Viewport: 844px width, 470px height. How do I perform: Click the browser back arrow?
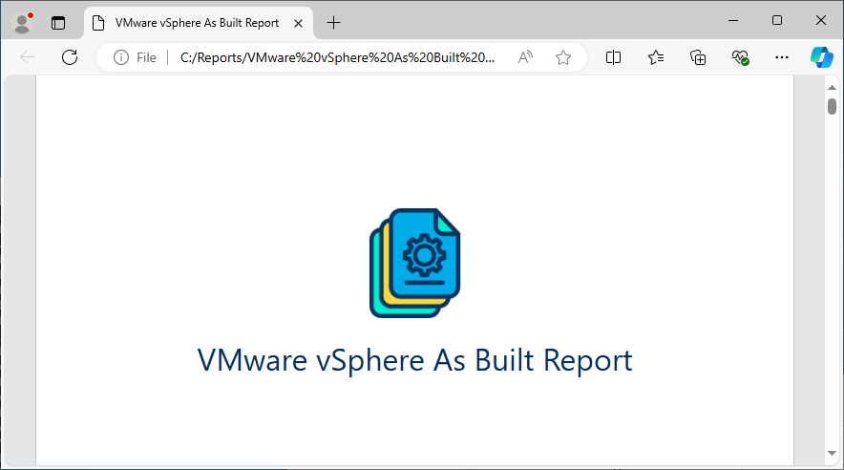(x=28, y=57)
